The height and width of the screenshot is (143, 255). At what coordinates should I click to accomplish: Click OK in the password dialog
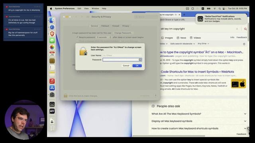tap(137, 66)
